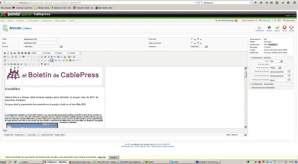The height and width of the screenshot is (164, 298).
Task: Open calendar for Iniciar publicación
Action: coord(289,76)
